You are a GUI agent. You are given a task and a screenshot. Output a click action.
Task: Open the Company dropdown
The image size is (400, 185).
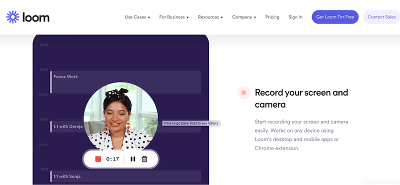(x=244, y=17)
